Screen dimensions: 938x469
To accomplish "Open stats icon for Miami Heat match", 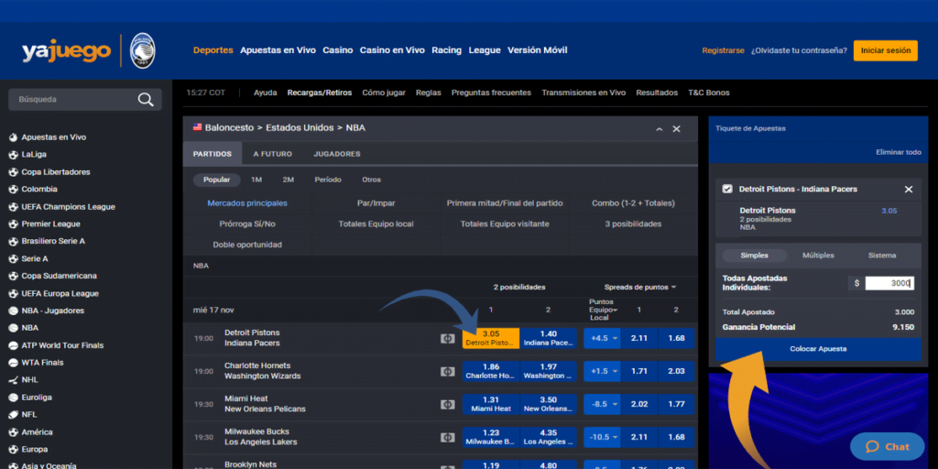I will pos(447,404).
